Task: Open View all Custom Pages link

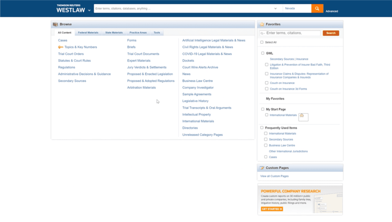Action: pyautogui.click(x=274, y=176)
